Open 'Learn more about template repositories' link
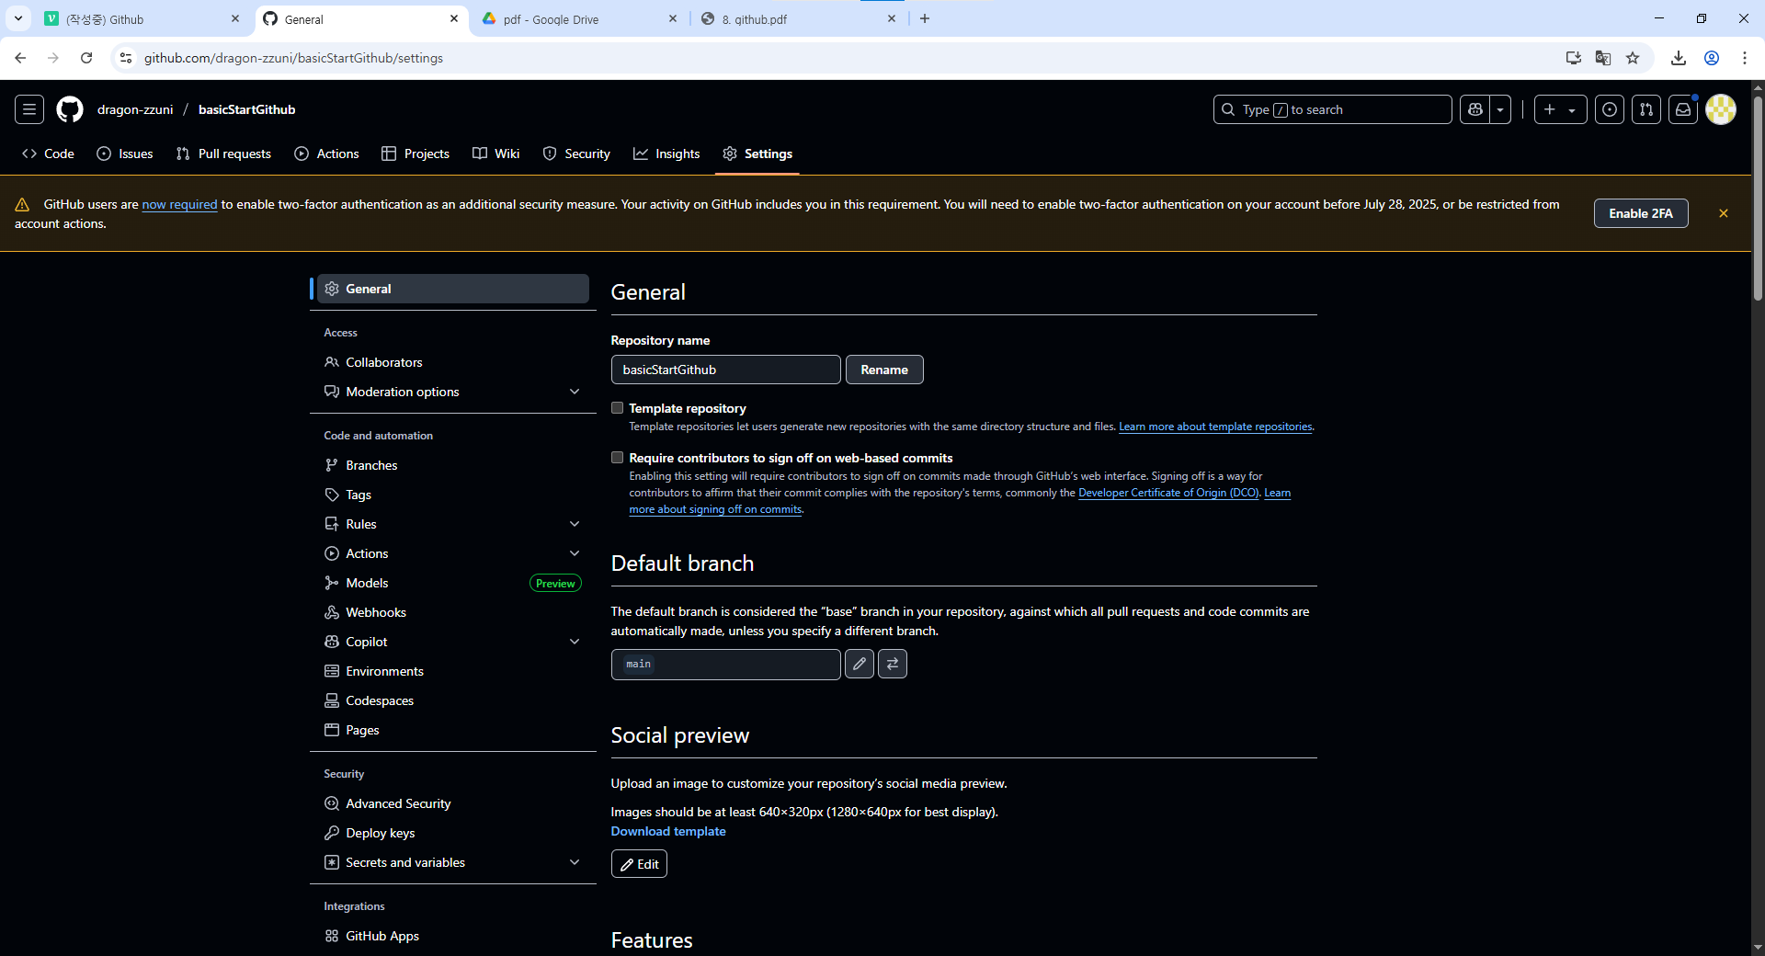Viewport: 1765px width, 956px height. 1215,427
